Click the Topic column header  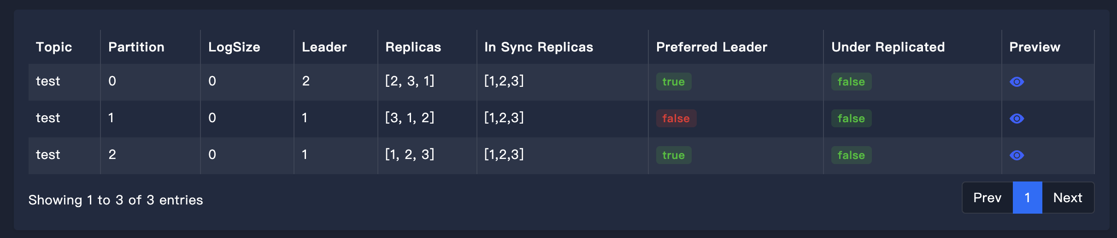54,47
